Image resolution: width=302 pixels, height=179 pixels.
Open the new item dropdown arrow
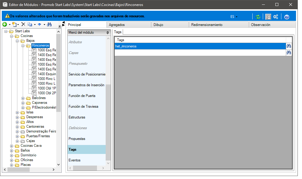point(18,24)
